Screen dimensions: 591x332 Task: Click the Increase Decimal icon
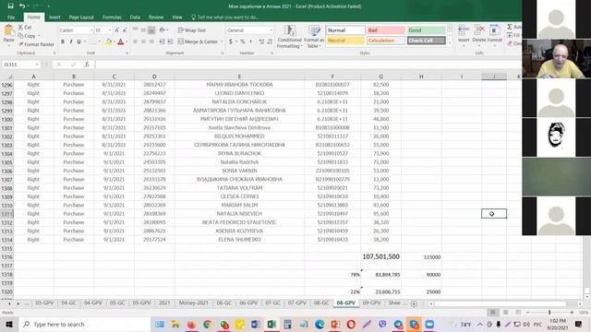(x=261, y=41)
